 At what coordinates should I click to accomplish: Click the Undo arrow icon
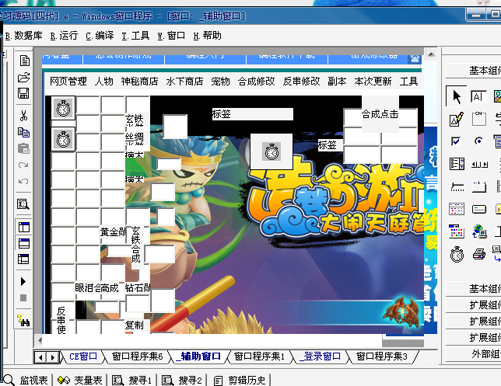click(23, 181)
